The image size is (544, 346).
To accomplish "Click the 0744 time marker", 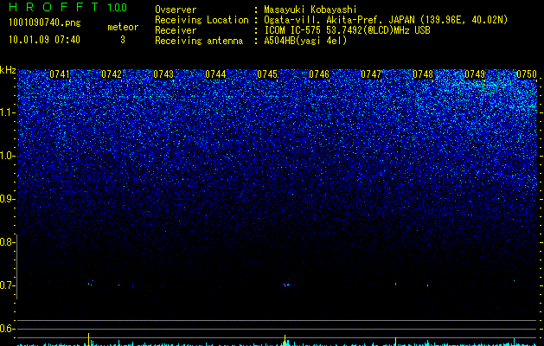I will pos(215,74).
